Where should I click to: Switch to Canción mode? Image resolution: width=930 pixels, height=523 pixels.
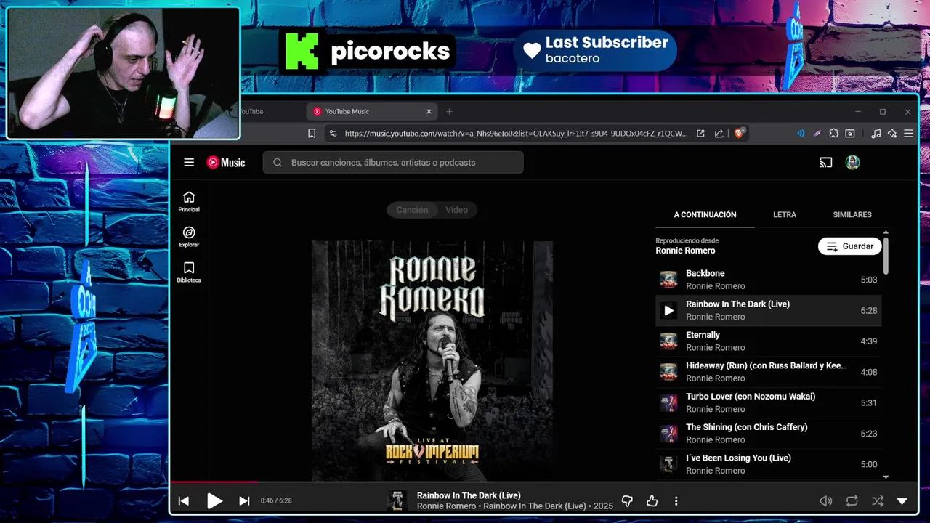pos(412,210)
